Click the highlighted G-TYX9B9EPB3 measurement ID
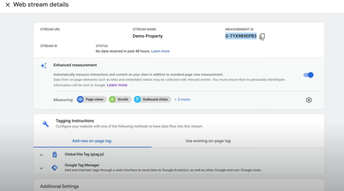 (x=241, y=36)
